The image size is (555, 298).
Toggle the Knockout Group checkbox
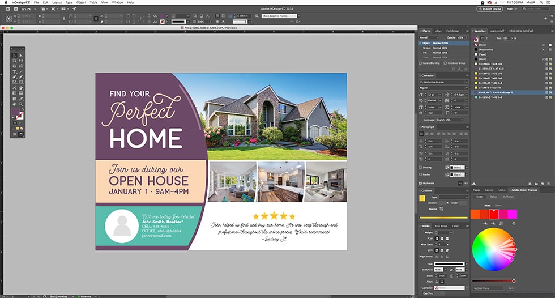pos(445,63)
